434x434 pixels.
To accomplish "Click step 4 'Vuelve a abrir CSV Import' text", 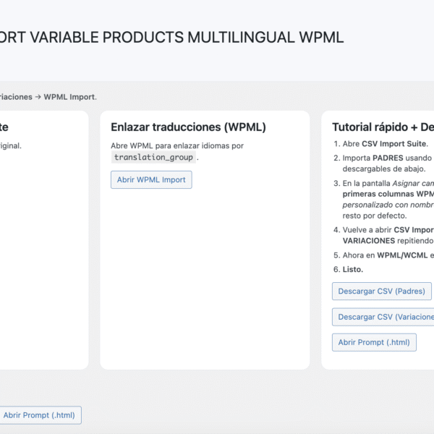I will point(388,230).
